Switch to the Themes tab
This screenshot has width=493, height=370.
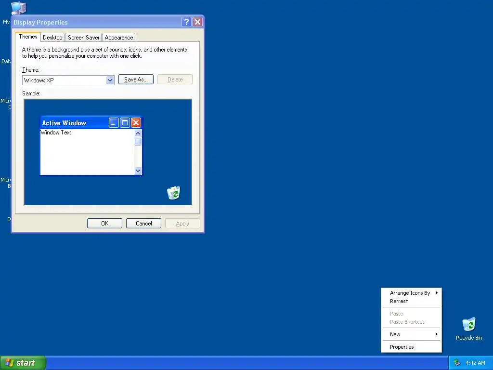click(x=28, y=37)
